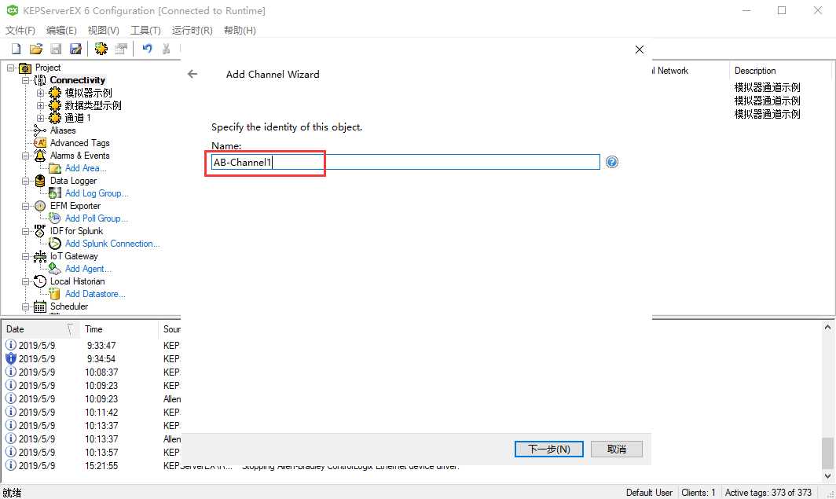Sort the event log by Time column
Image resolution: width=836 pixels, height=499 pixels.
pyautogui.click(x=119, y=329)
